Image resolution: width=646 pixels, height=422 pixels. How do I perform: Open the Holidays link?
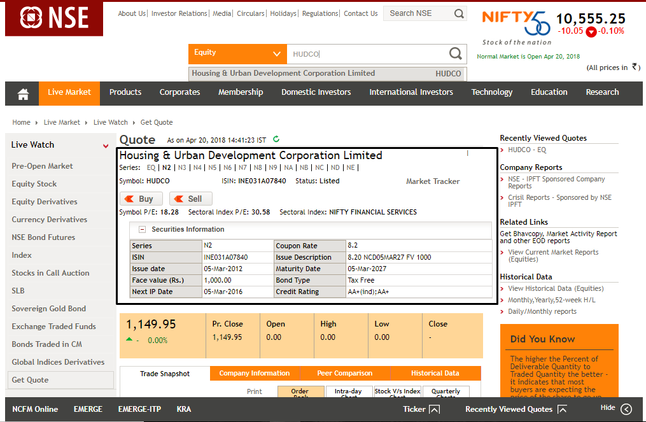283,13
